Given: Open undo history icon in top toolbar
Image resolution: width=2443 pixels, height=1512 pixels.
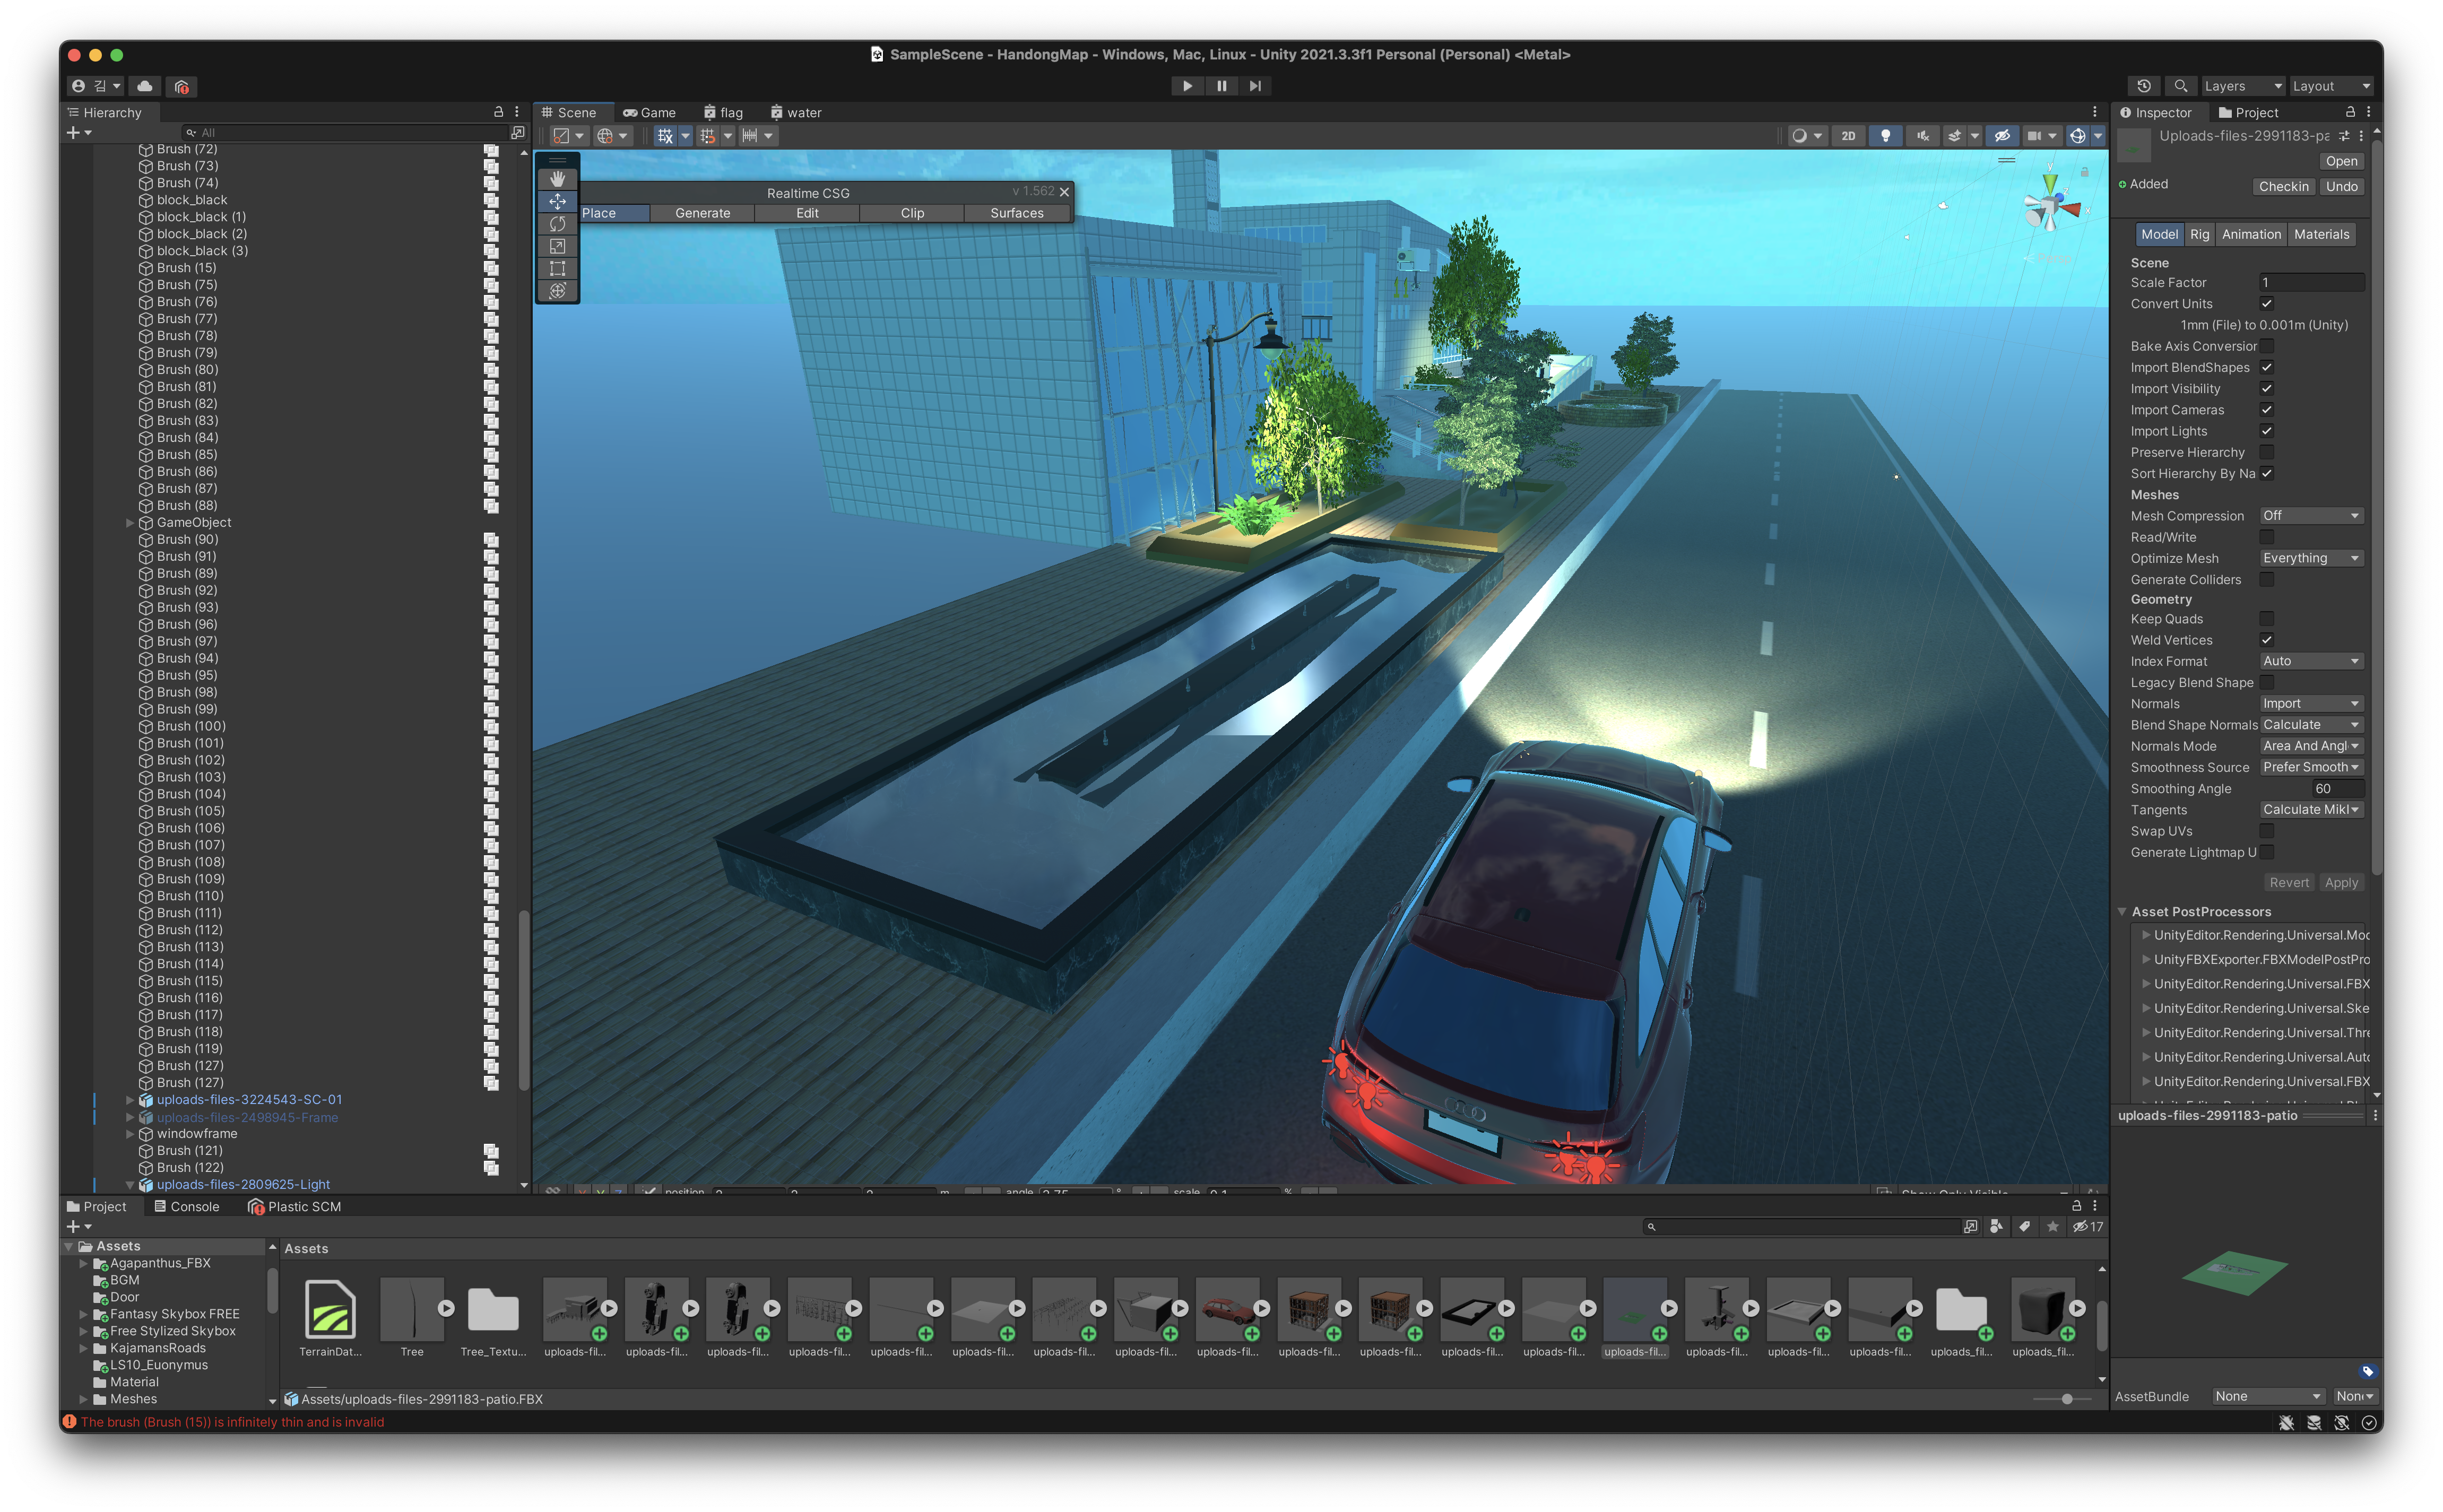Looking at the screenshot, I should (2143, 86).
